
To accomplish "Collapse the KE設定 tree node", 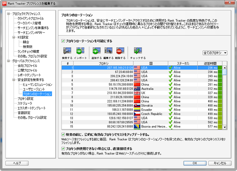I will [x=14, y=37].
